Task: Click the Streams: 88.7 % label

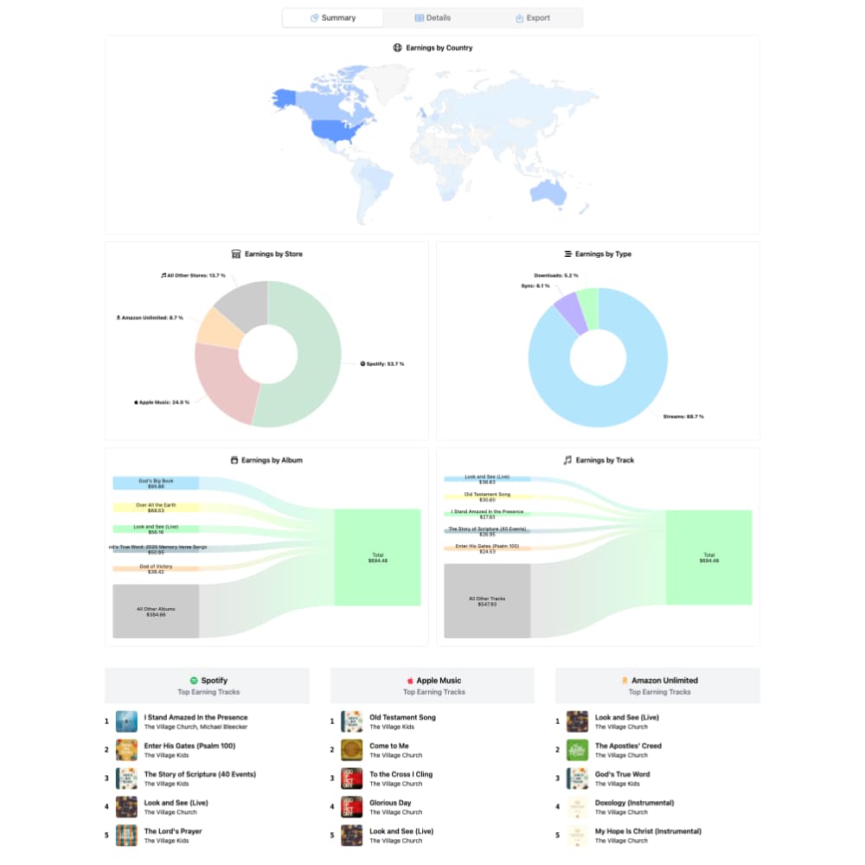Action: (683, 417)
